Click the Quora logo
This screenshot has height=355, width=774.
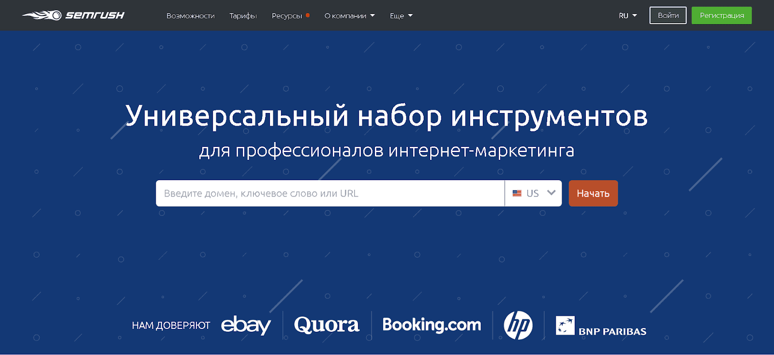coord(327,325)
